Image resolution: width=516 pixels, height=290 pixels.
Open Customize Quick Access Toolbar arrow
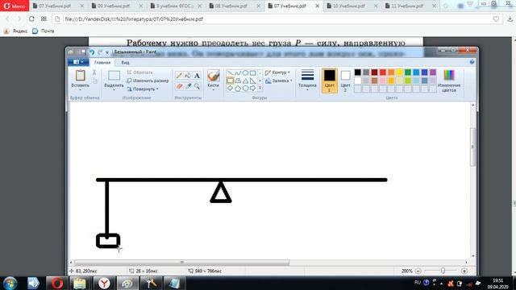point(107,52)
